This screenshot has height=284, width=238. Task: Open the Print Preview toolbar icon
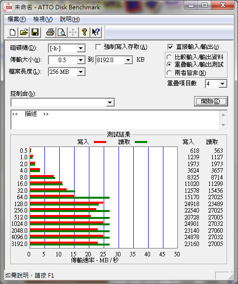click(62, 32)
